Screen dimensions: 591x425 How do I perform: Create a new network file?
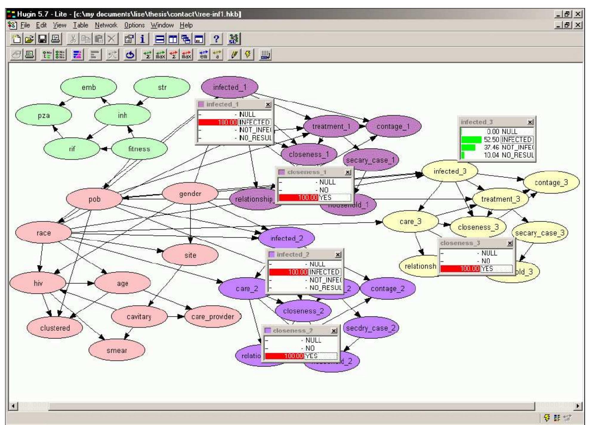[16, 39]
